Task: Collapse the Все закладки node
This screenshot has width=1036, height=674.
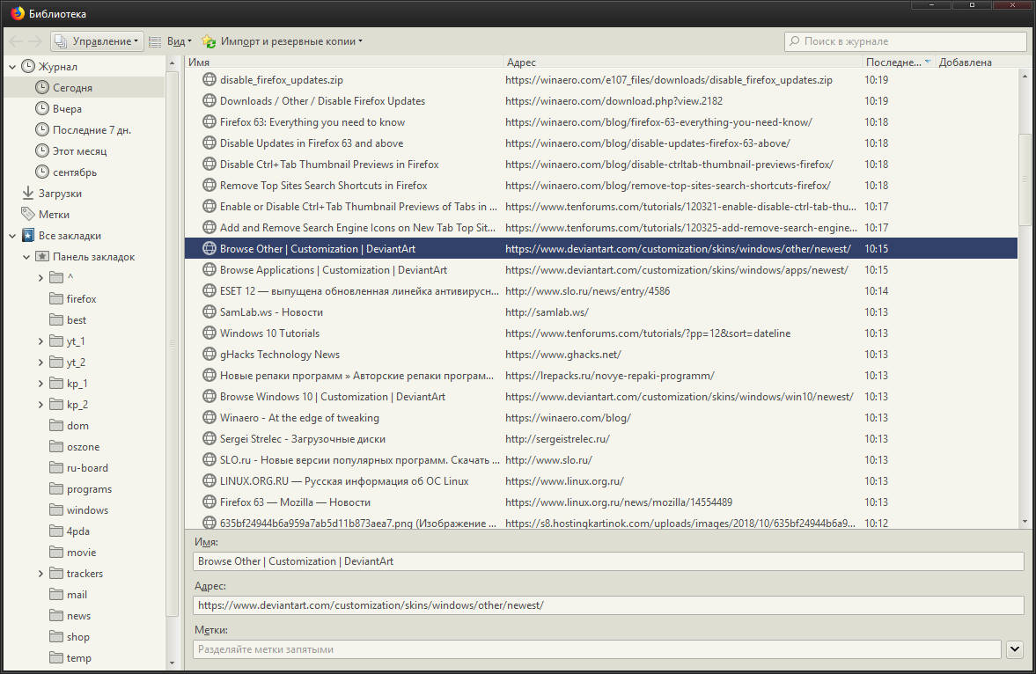Action: [x=12, y=236]
